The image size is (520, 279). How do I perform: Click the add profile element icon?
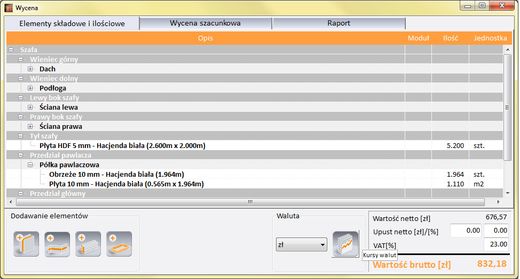(88, 244)
